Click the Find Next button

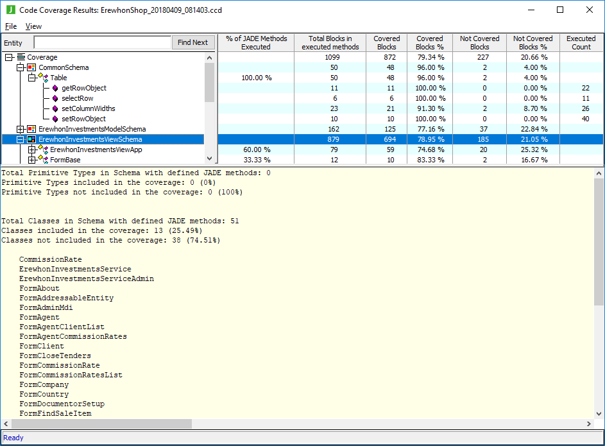click(193, 42)
